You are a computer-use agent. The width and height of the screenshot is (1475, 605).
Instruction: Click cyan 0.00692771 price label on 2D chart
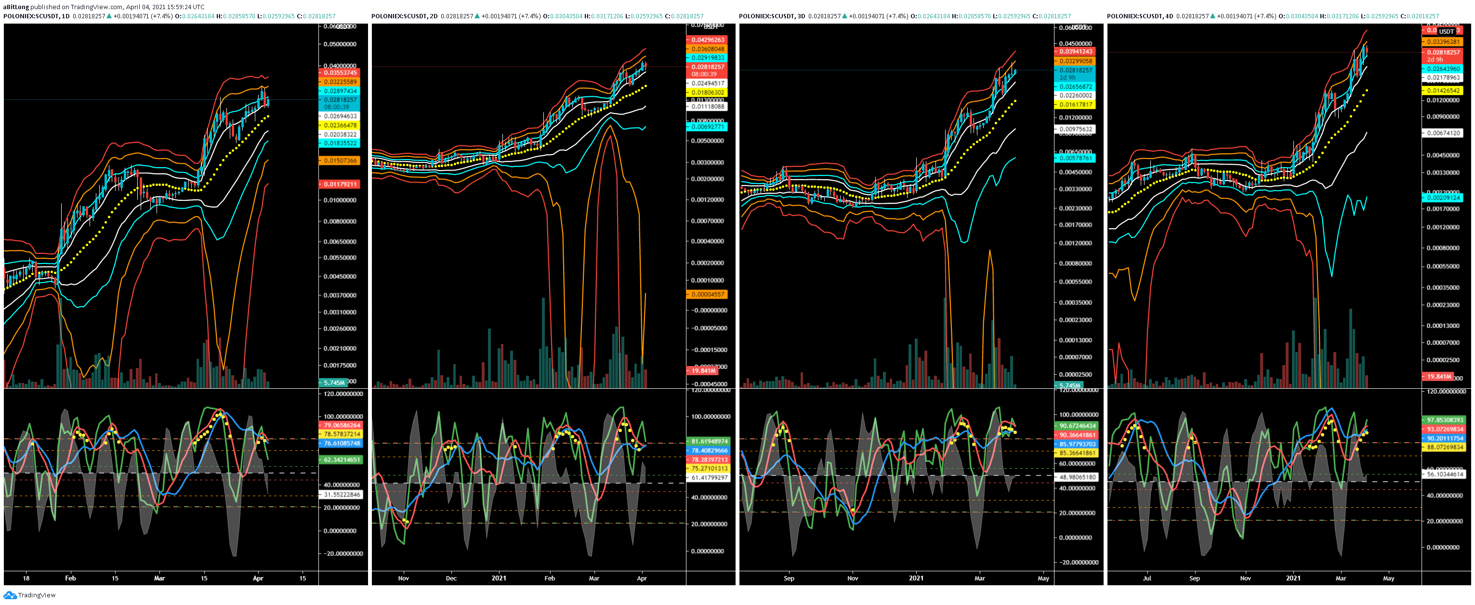[707, 127]
